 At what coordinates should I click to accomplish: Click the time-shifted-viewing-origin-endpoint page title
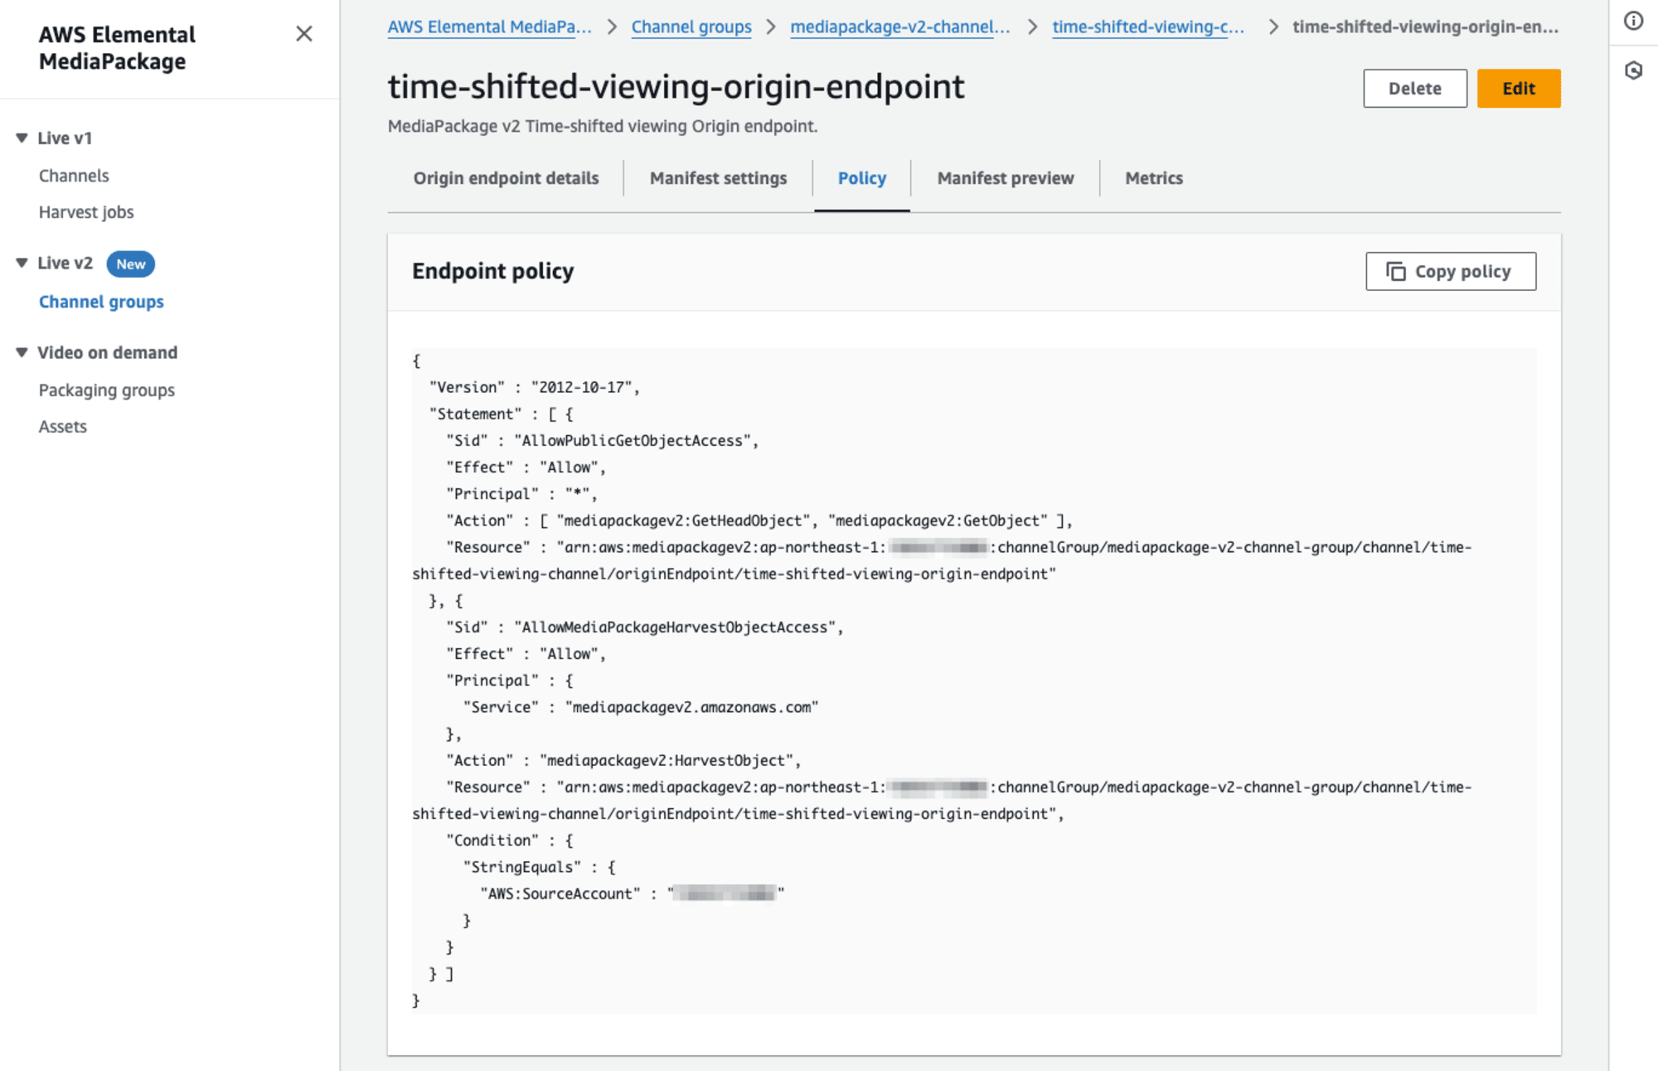[x=676, y=87]
